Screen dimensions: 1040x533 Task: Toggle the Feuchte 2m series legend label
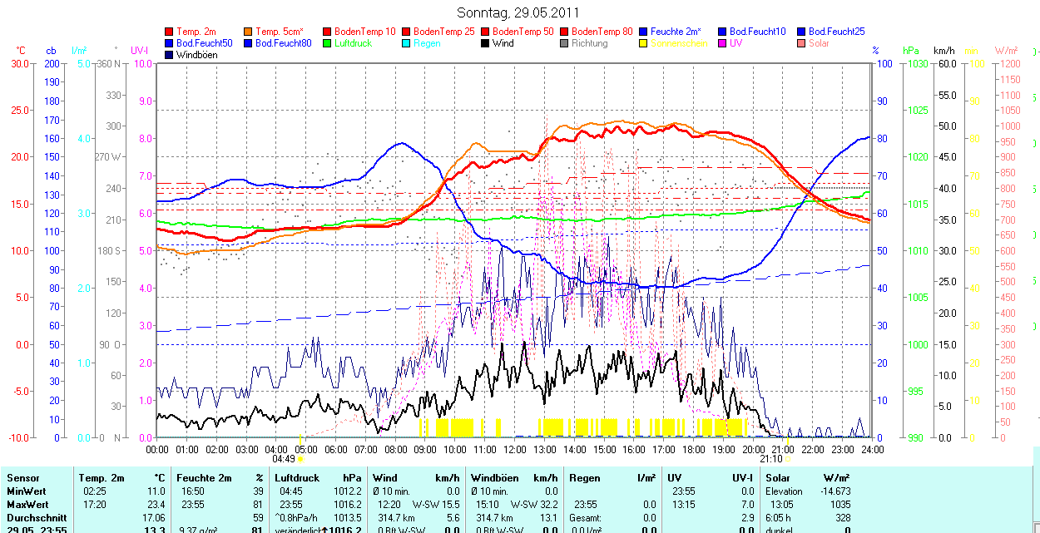point(676,32)
